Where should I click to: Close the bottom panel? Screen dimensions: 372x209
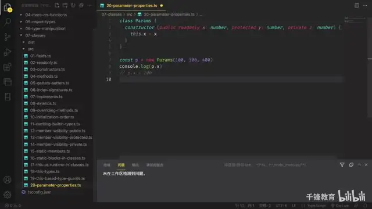click(366, 165)
